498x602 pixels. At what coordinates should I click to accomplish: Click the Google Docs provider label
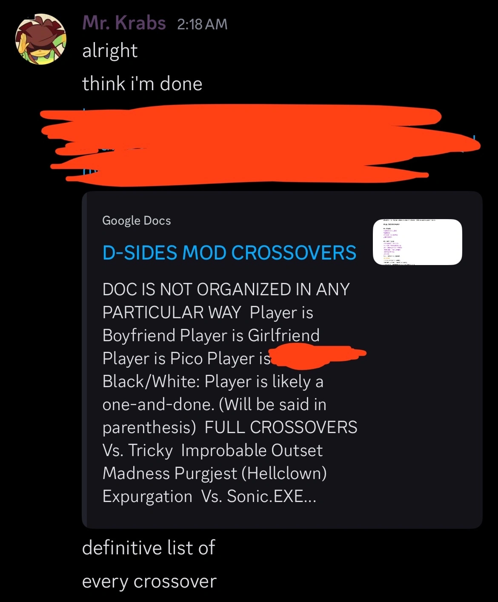tap(137, 220)
